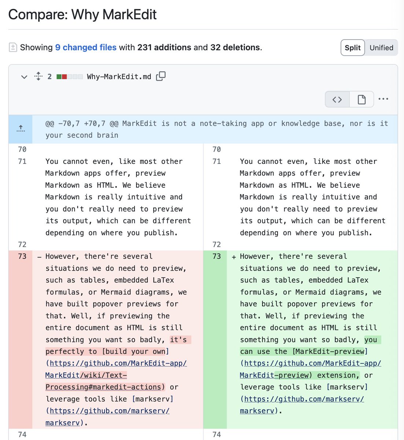The width and height of the screenshot is (404, 440).
Task: Click the added markserv URL in right pane
Action: (302, 405)
